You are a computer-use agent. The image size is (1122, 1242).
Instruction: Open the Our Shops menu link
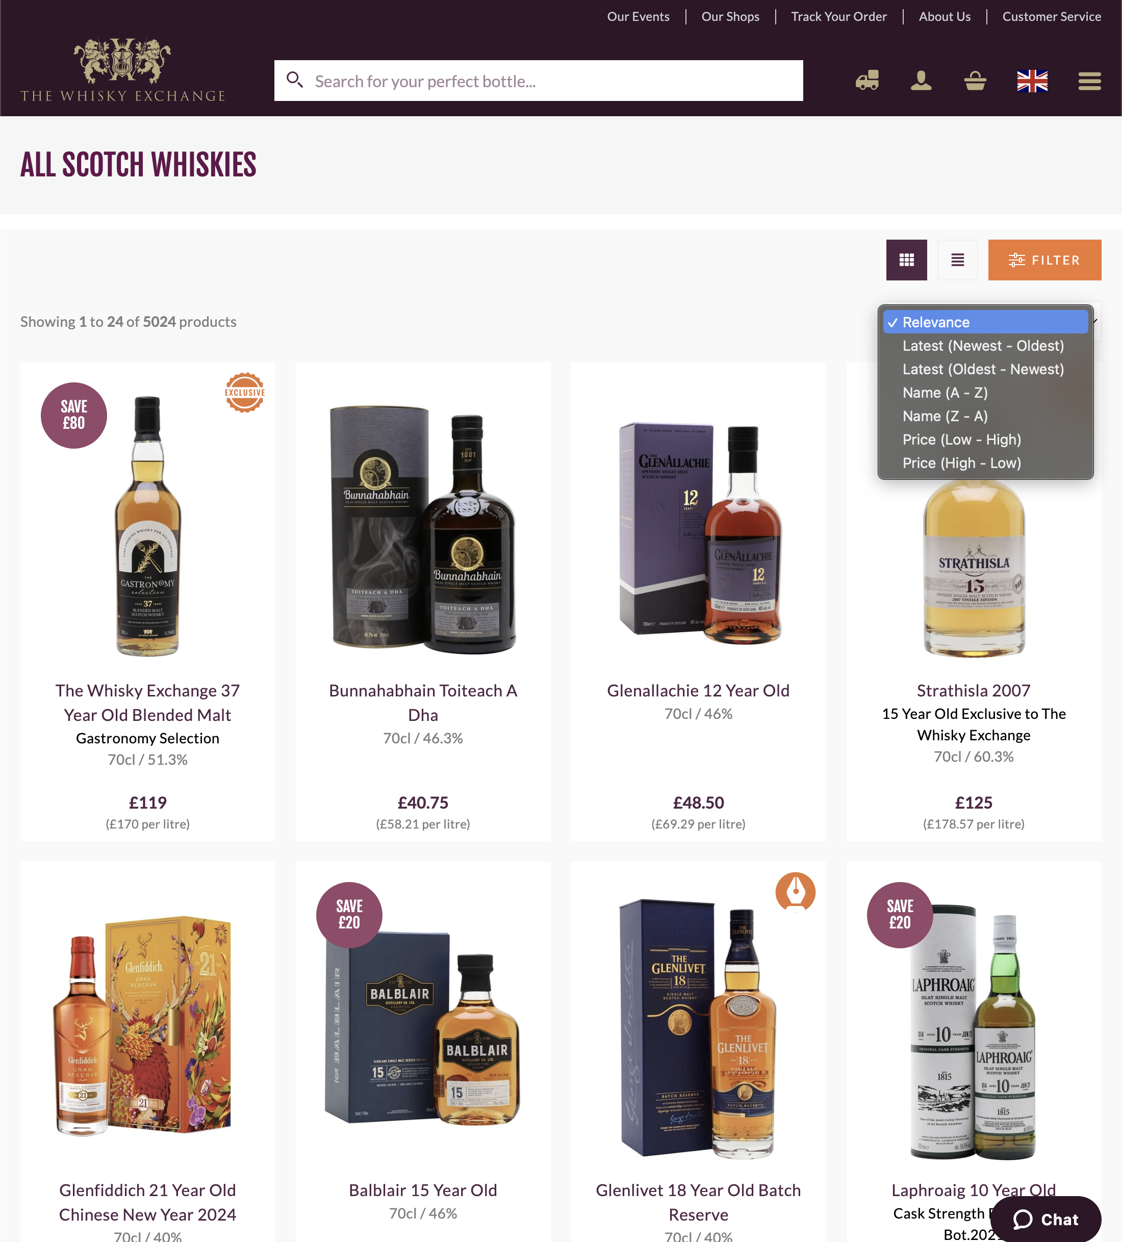(730, 17)
